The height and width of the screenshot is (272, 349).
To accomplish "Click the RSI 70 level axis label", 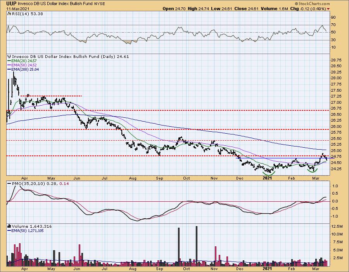I will tap(333, 25).
